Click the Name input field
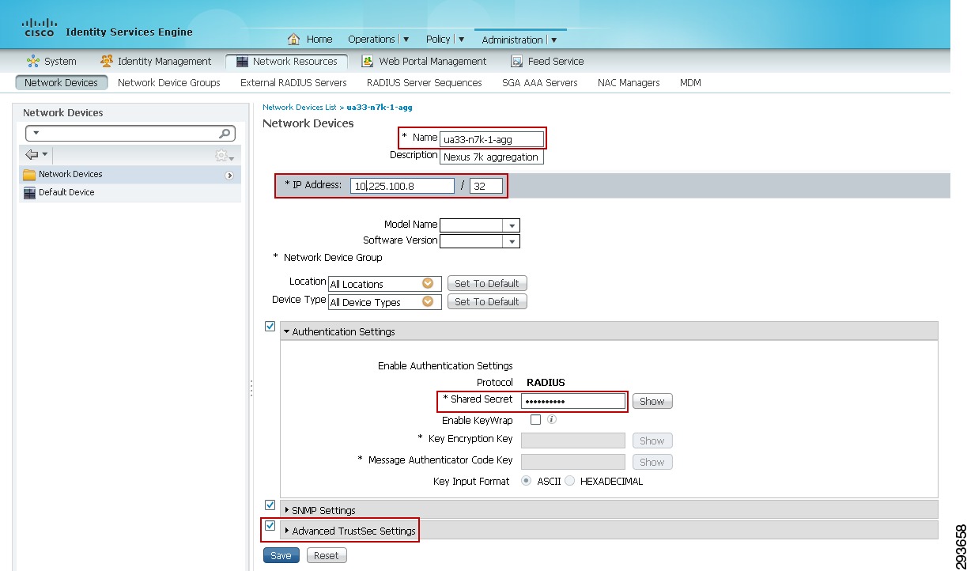The width and height of the screenshot is (967, 571). click(492, 139)
